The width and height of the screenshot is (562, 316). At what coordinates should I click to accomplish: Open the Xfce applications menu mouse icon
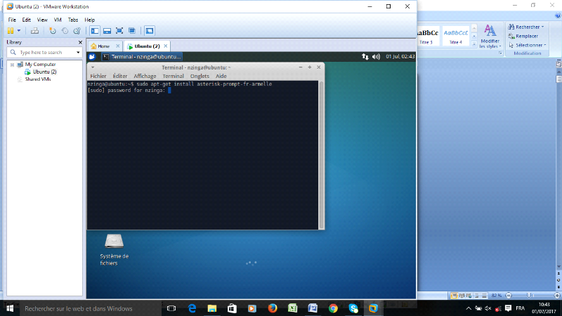pos(92,56)
